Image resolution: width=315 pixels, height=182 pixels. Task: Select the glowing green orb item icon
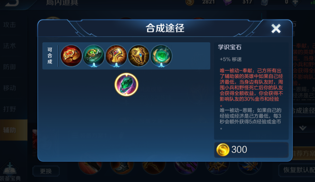tap(161, 56)
